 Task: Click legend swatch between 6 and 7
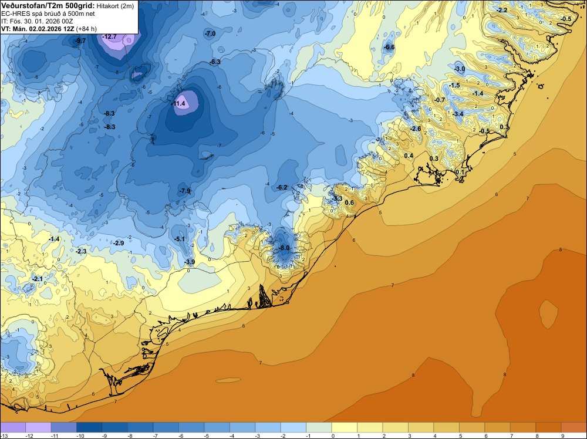tap(498, 428)
